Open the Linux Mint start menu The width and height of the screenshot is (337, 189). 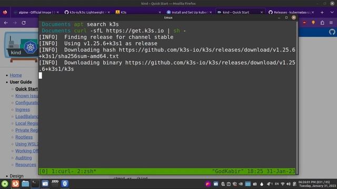[x=5, y=184]
